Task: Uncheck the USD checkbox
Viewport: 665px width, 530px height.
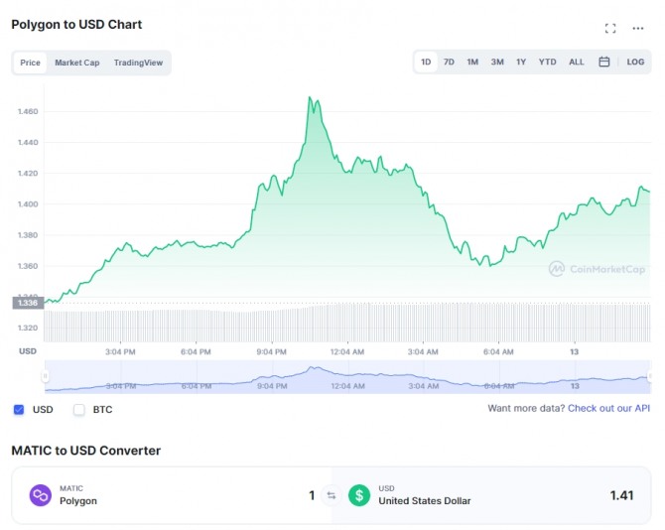Action: (19, 410)
